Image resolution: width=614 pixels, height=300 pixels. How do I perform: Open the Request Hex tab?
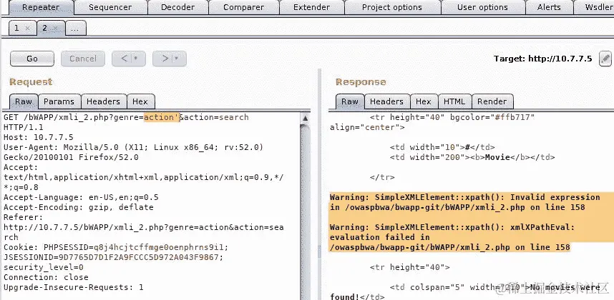pos(140,101)
